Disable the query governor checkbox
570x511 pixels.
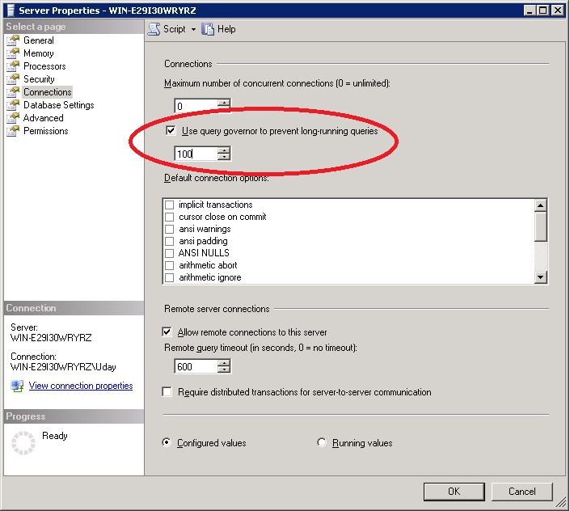[x=171, y=131]
